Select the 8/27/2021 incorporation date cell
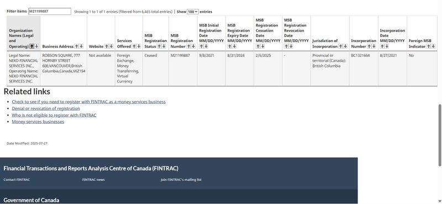Image resolution: width=442 pixels, height=204 pixels. coord(392,69)
